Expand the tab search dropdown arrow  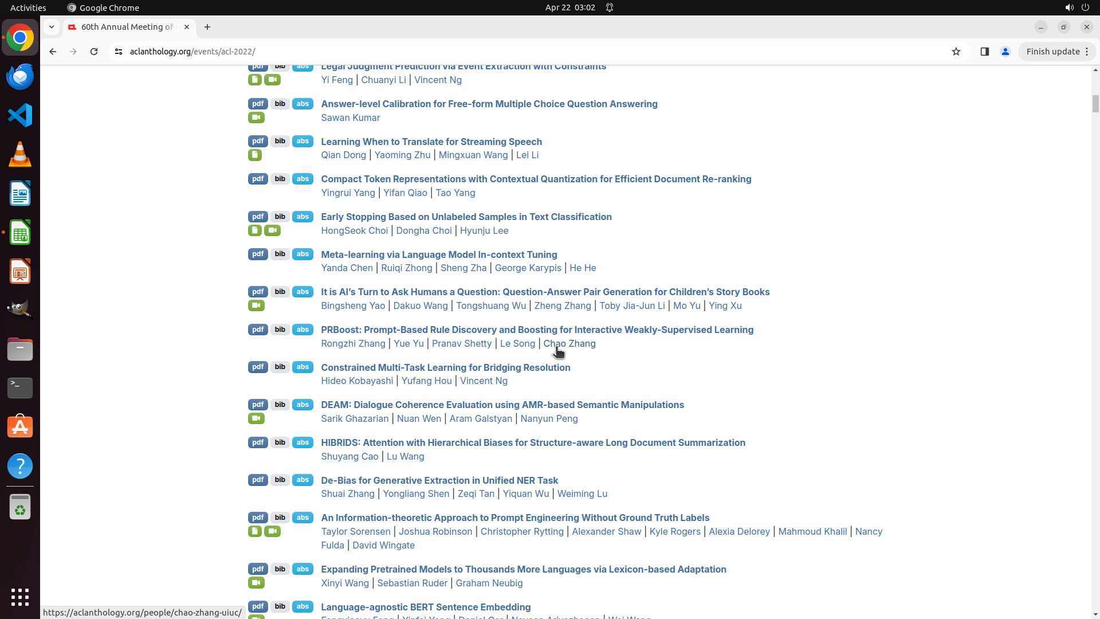click(x=52, y=27)
